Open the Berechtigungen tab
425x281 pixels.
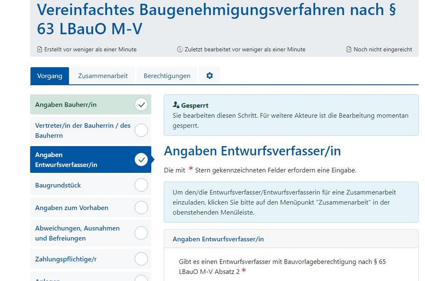[167, 76]
